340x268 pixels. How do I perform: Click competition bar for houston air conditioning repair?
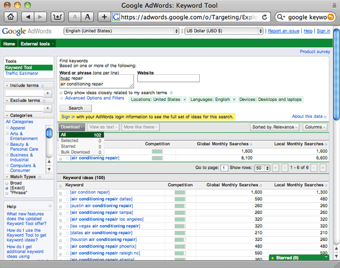[180, 240]
